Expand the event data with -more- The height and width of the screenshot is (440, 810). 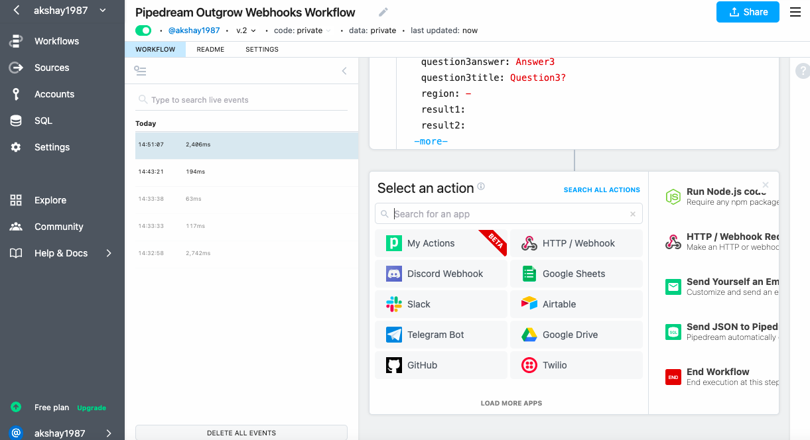[x=431, y=141]
